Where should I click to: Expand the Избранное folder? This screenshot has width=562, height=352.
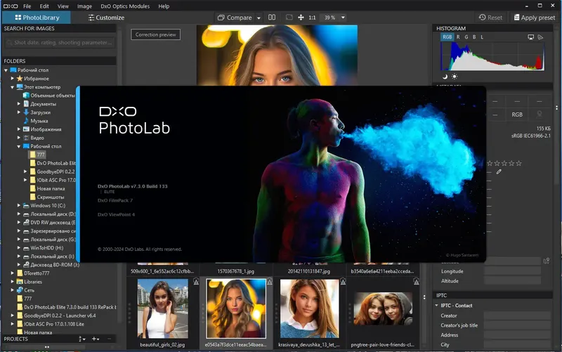(13, 78)
